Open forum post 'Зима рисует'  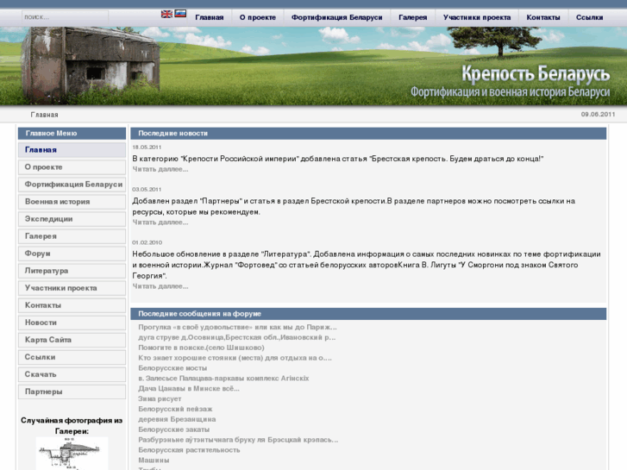tap(160, 398)
